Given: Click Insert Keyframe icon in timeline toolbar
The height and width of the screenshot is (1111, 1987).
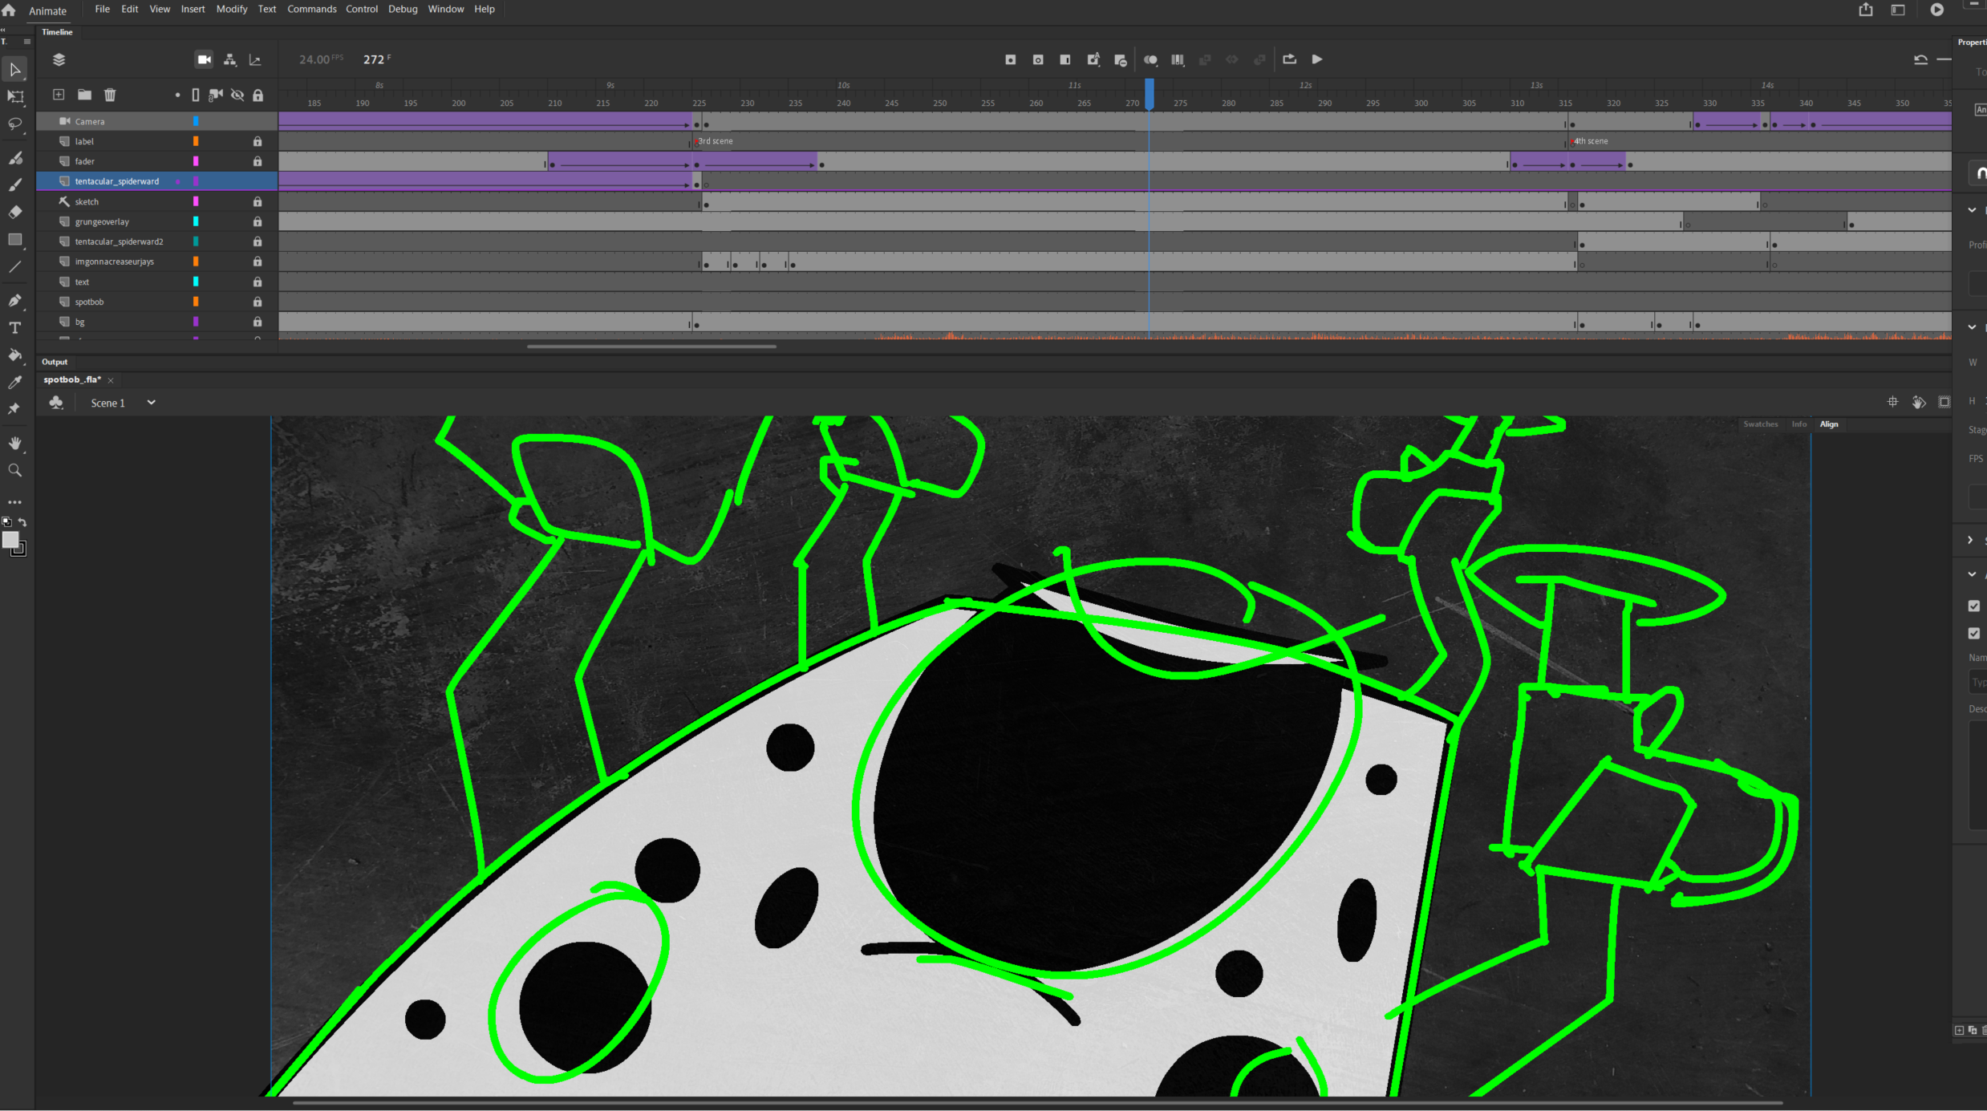Looking at the screenshot, I should [1010, 59].
